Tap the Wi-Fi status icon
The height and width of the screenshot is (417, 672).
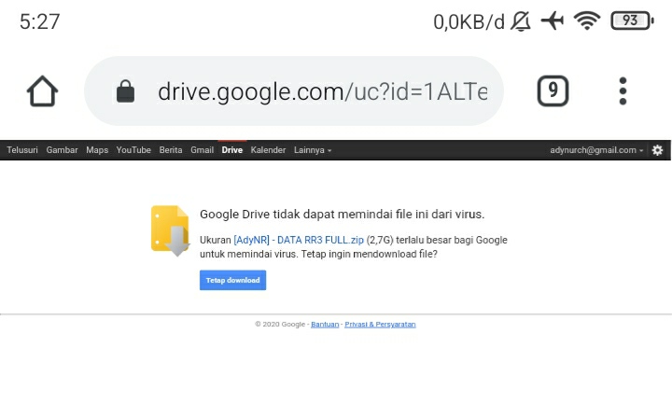coord(587,21)
